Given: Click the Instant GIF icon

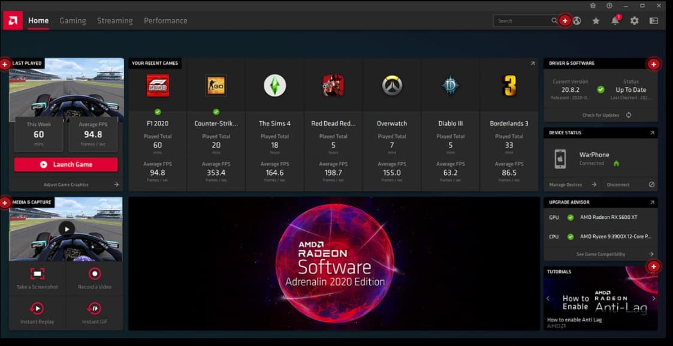Looking at the screenshot, I should 95,308.
